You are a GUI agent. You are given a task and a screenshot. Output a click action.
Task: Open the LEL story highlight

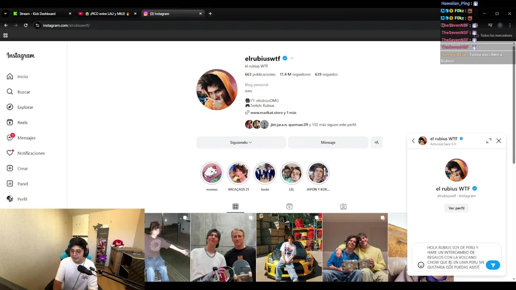point(291,173)
